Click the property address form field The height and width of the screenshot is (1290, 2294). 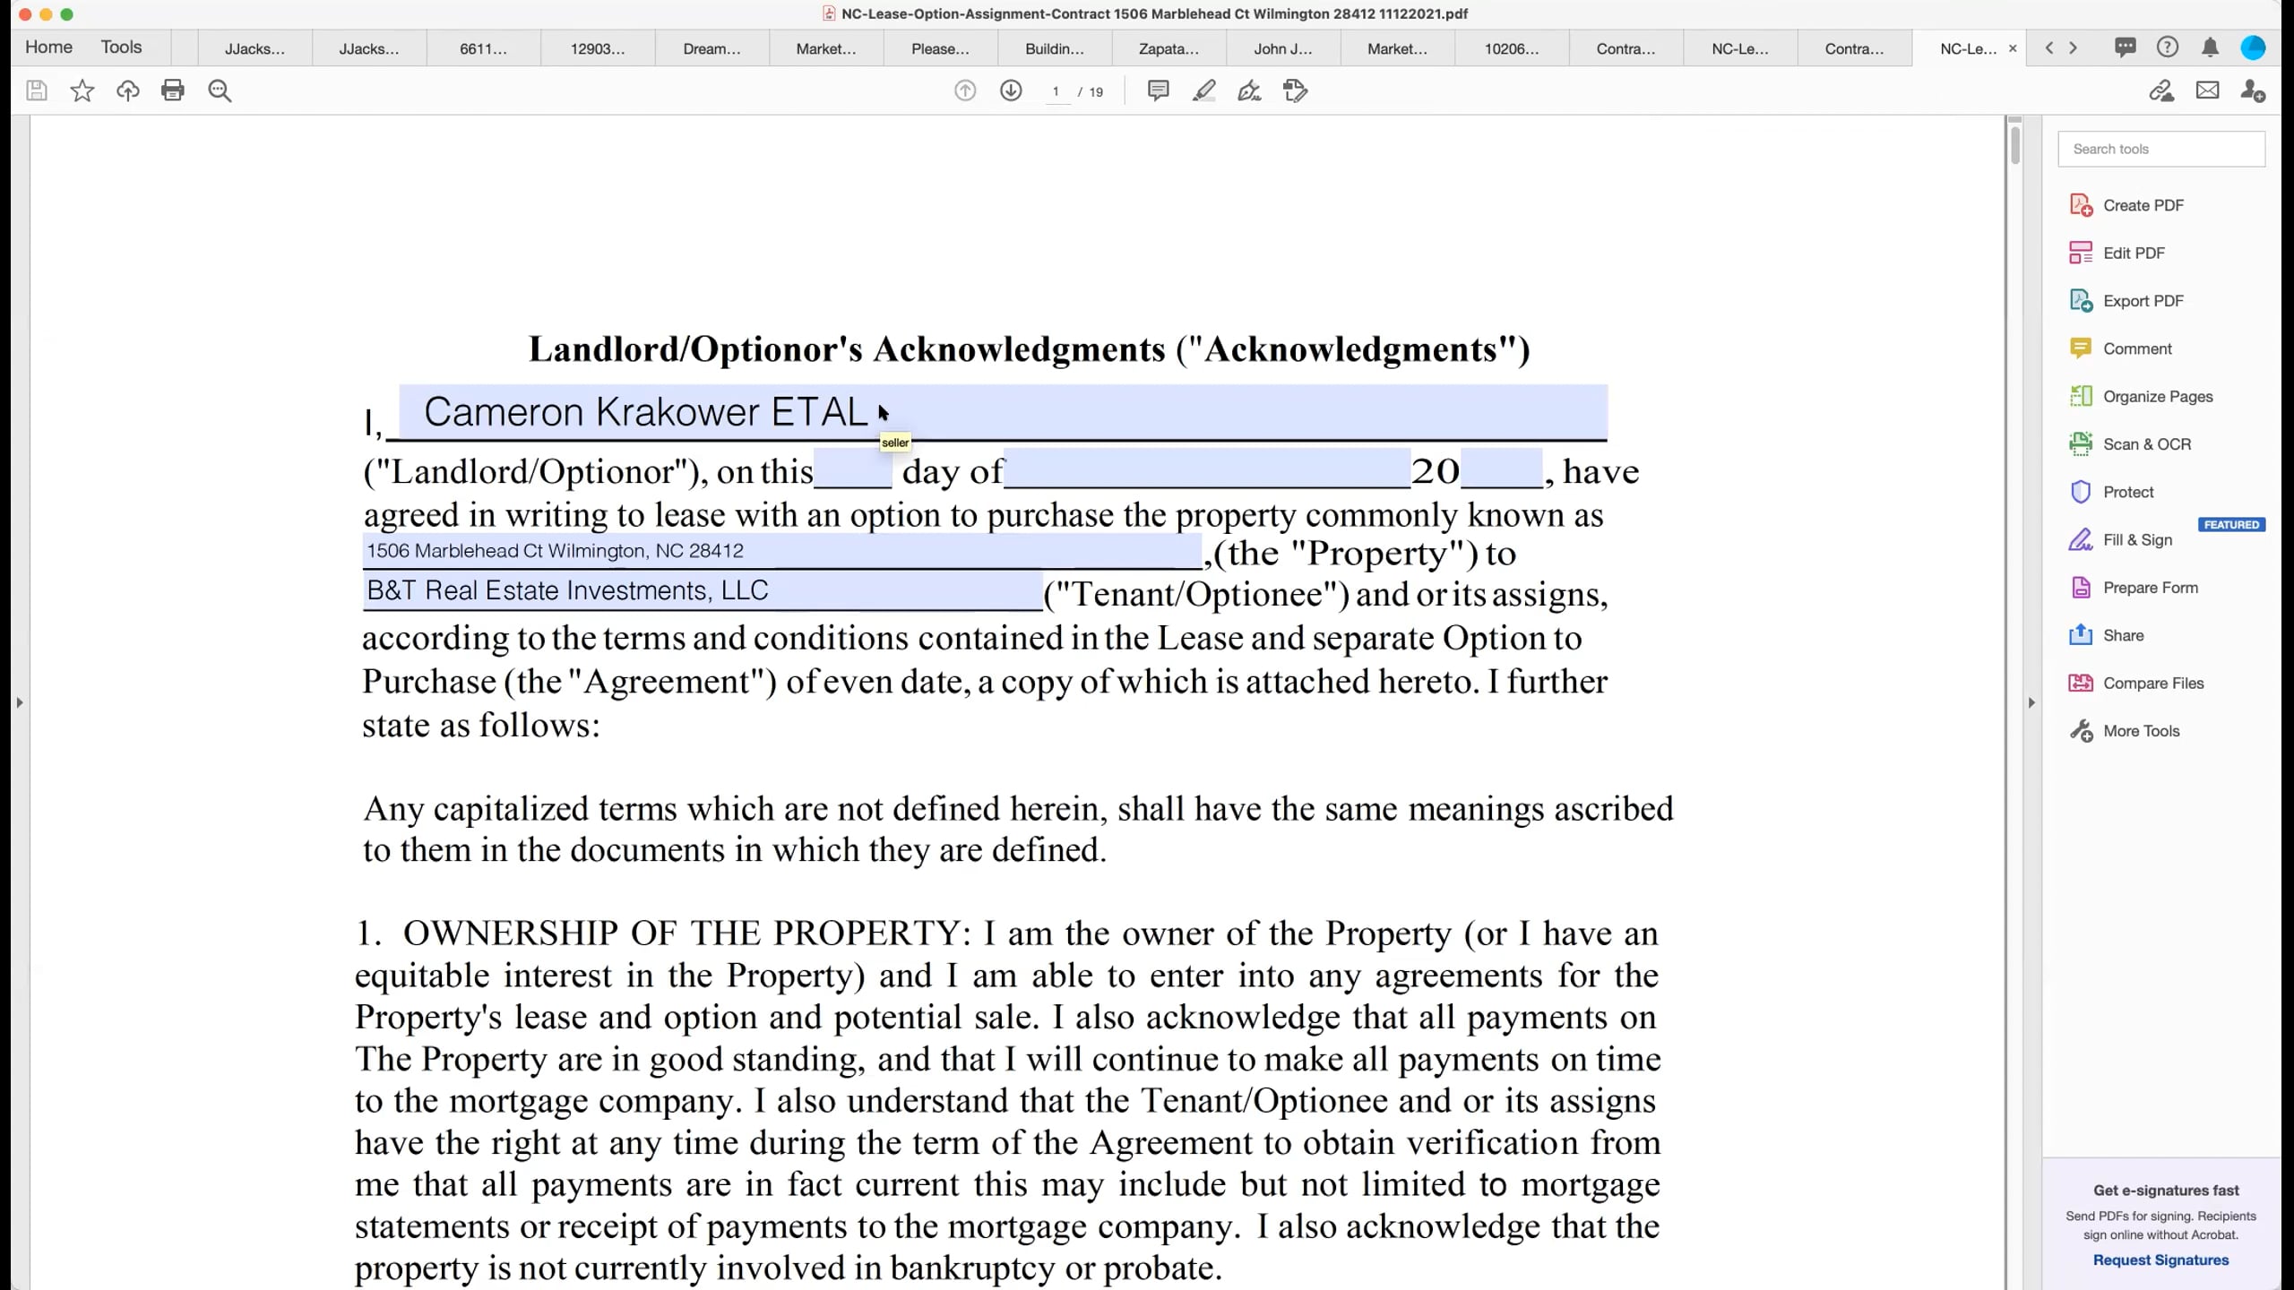pyautogui.click(x=781, y=551)
